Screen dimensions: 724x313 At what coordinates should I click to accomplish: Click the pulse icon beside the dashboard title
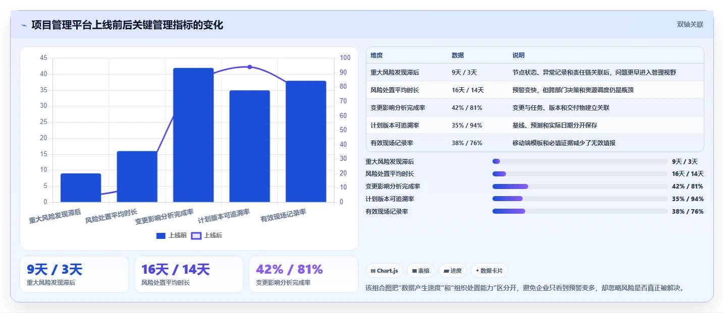(24, 25)
